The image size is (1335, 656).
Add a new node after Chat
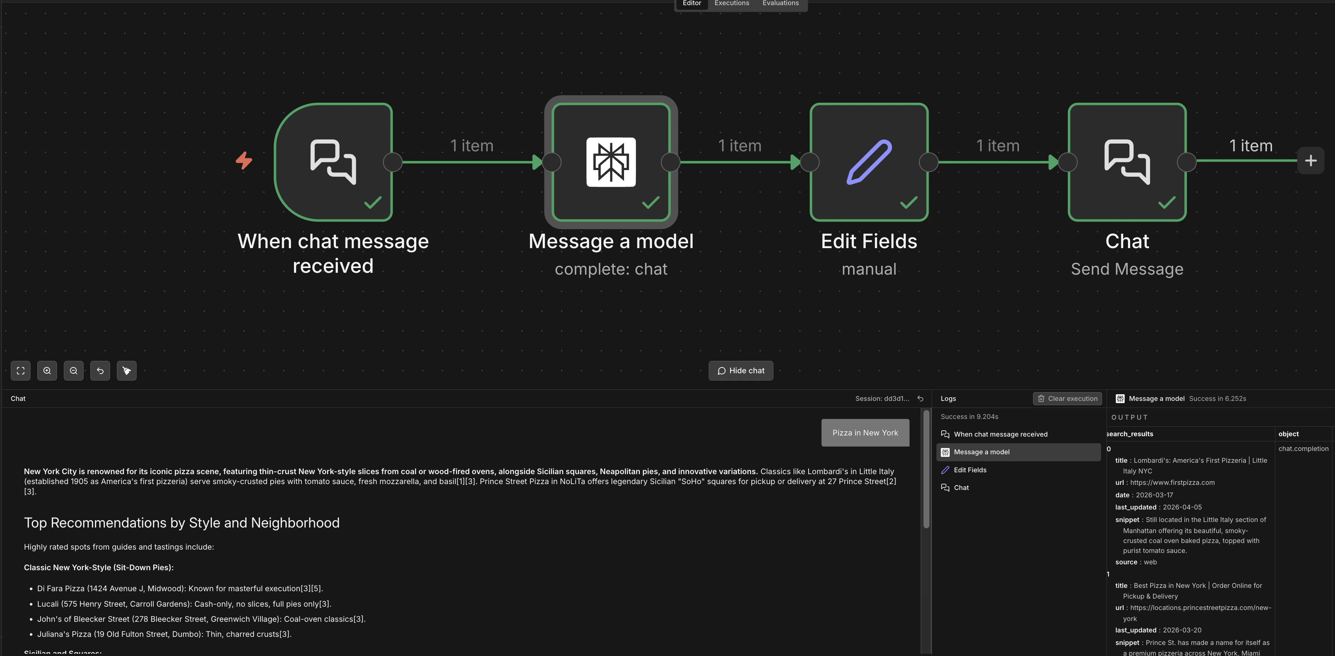(1311, 161)
